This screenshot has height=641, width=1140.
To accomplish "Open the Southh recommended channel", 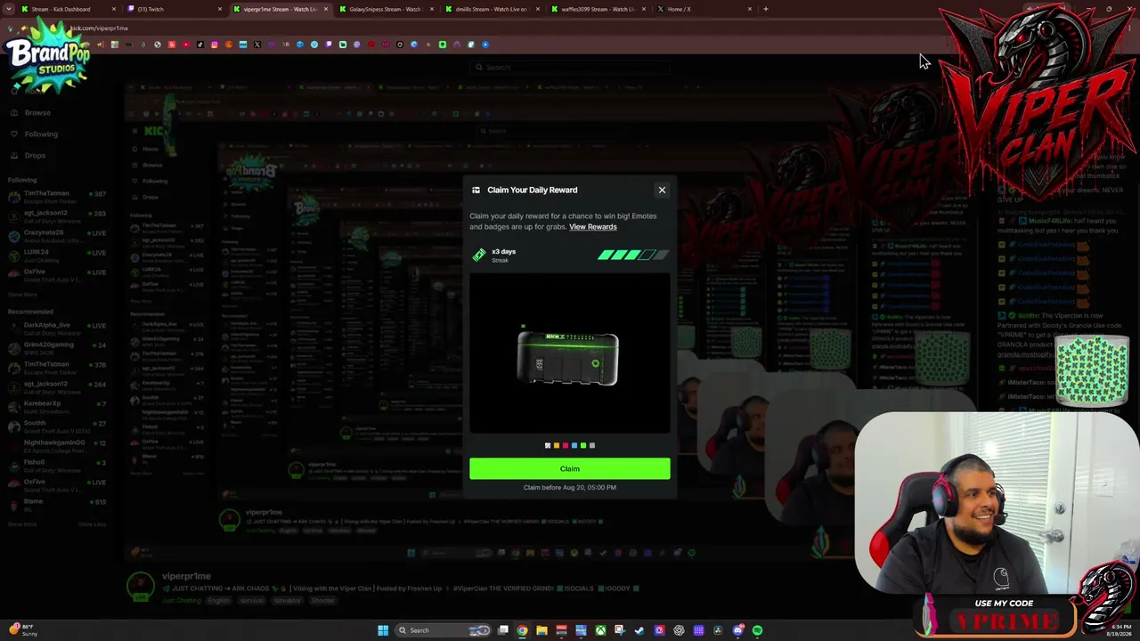I will click(x=56, y=426).
